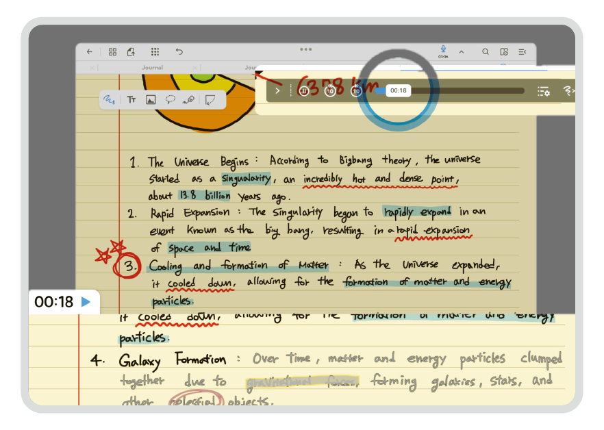Collapse the toolbar with the up chevron
Viewport: 604px width, 430px height.
(x=462, y=51)
